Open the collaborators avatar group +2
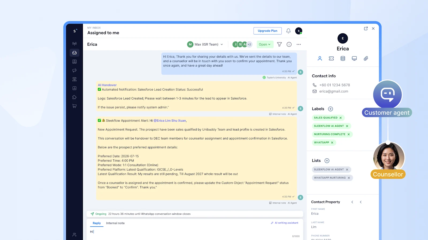Image resolution: width=428 pixels, height=240 pixels. (x=242, y=45)
